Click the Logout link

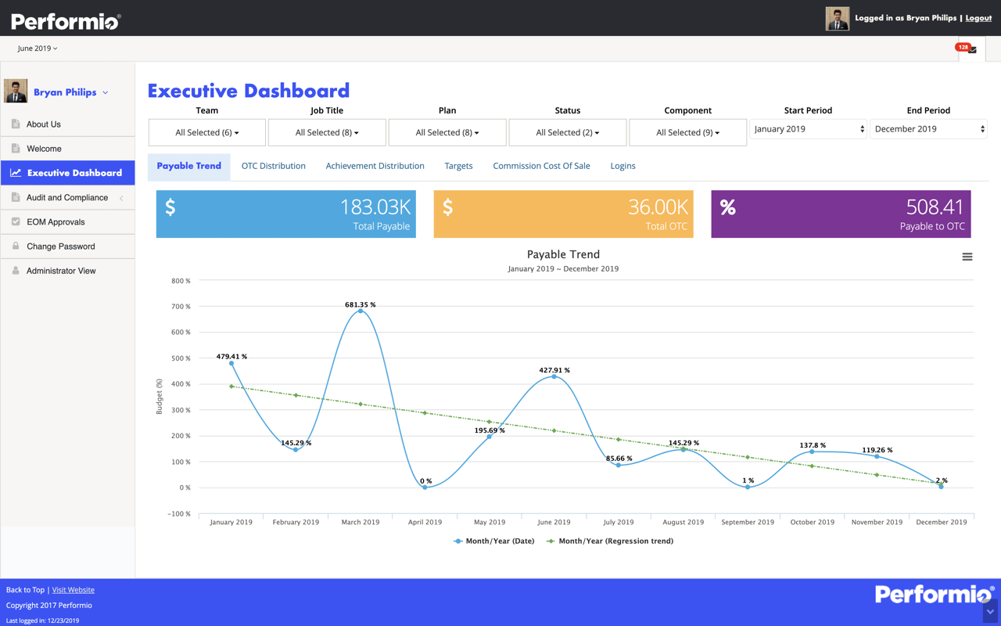[x=978, y=17]
